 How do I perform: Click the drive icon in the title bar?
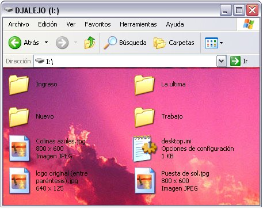[x=9, y=10]
